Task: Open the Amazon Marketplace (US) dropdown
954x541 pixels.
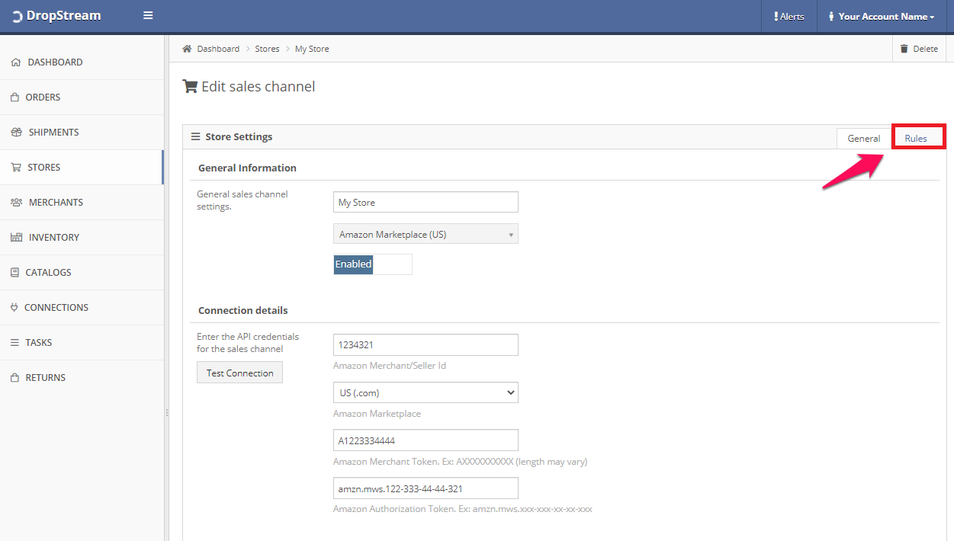Action: coord(426,234)
